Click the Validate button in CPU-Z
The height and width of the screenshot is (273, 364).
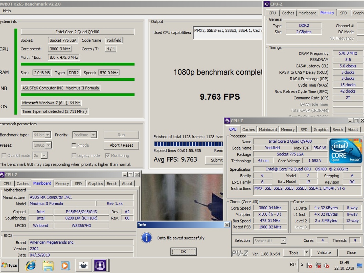[x=324, y=253]
